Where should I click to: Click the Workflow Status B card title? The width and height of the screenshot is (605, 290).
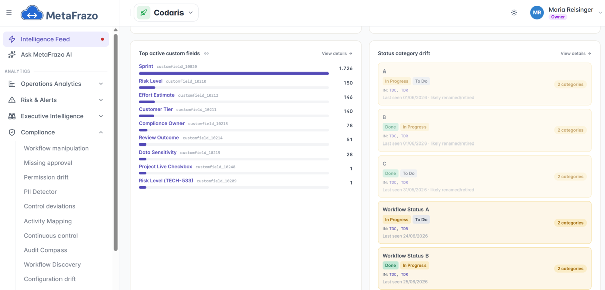tap(406, 256)
